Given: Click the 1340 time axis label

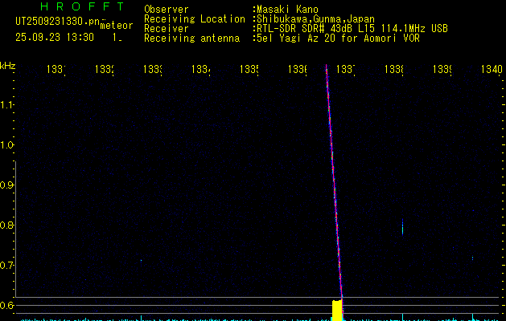Looking at the screenshot, I should (x=491, y=70).
